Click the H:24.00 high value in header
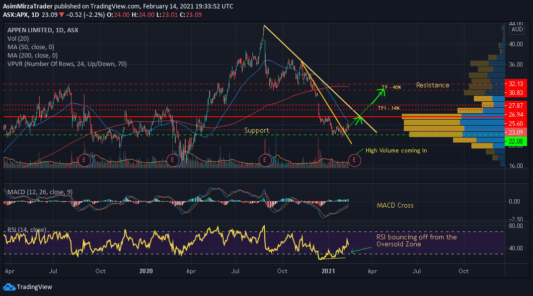 (x=143, y=14)
